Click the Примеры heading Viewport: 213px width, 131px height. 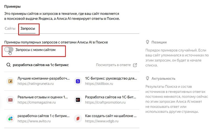12,7
